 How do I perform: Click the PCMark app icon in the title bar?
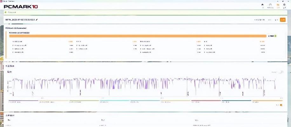(1, 1)
